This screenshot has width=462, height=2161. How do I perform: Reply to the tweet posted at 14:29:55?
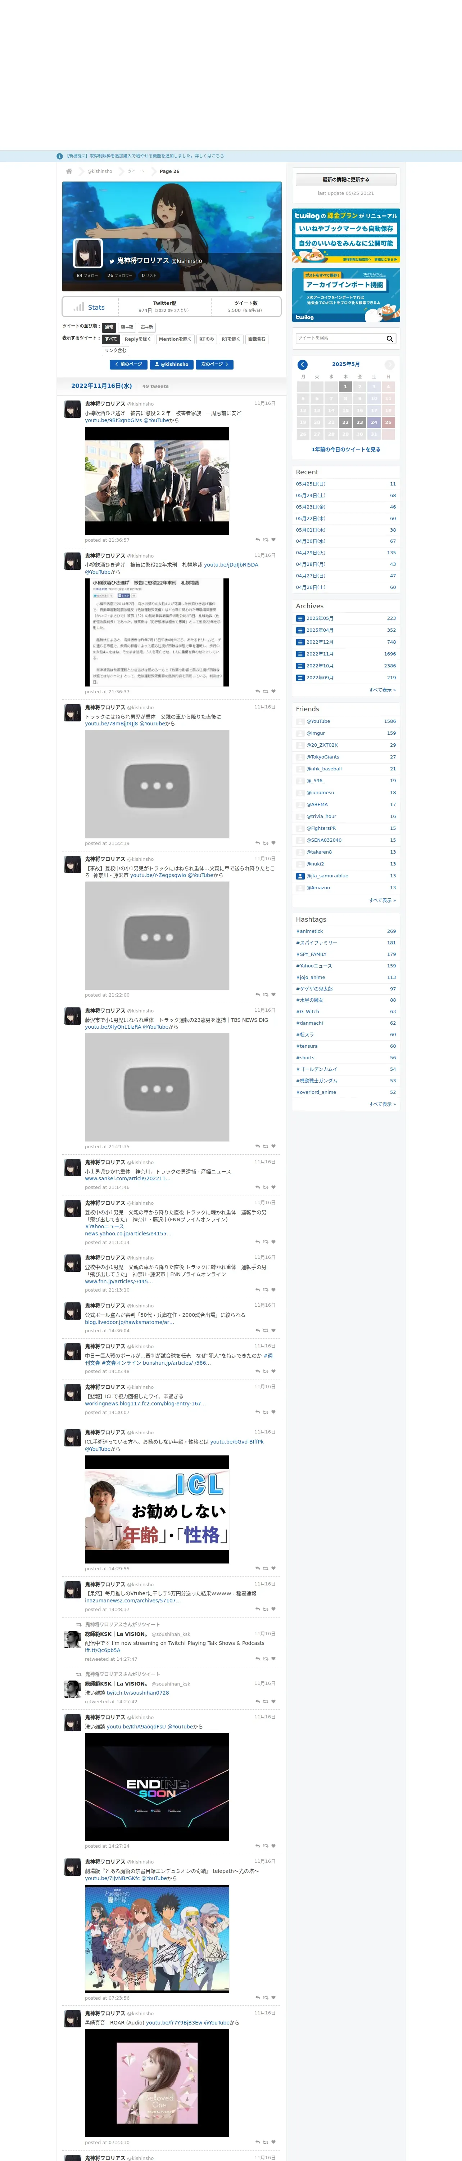[x=257, y=1568]
